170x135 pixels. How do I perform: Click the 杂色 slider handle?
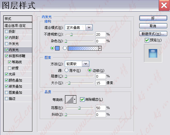66,41
